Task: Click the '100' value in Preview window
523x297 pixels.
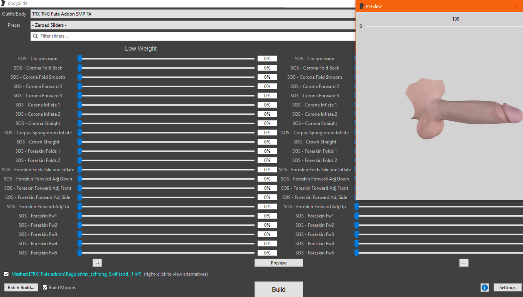Action: click(455, 19)
